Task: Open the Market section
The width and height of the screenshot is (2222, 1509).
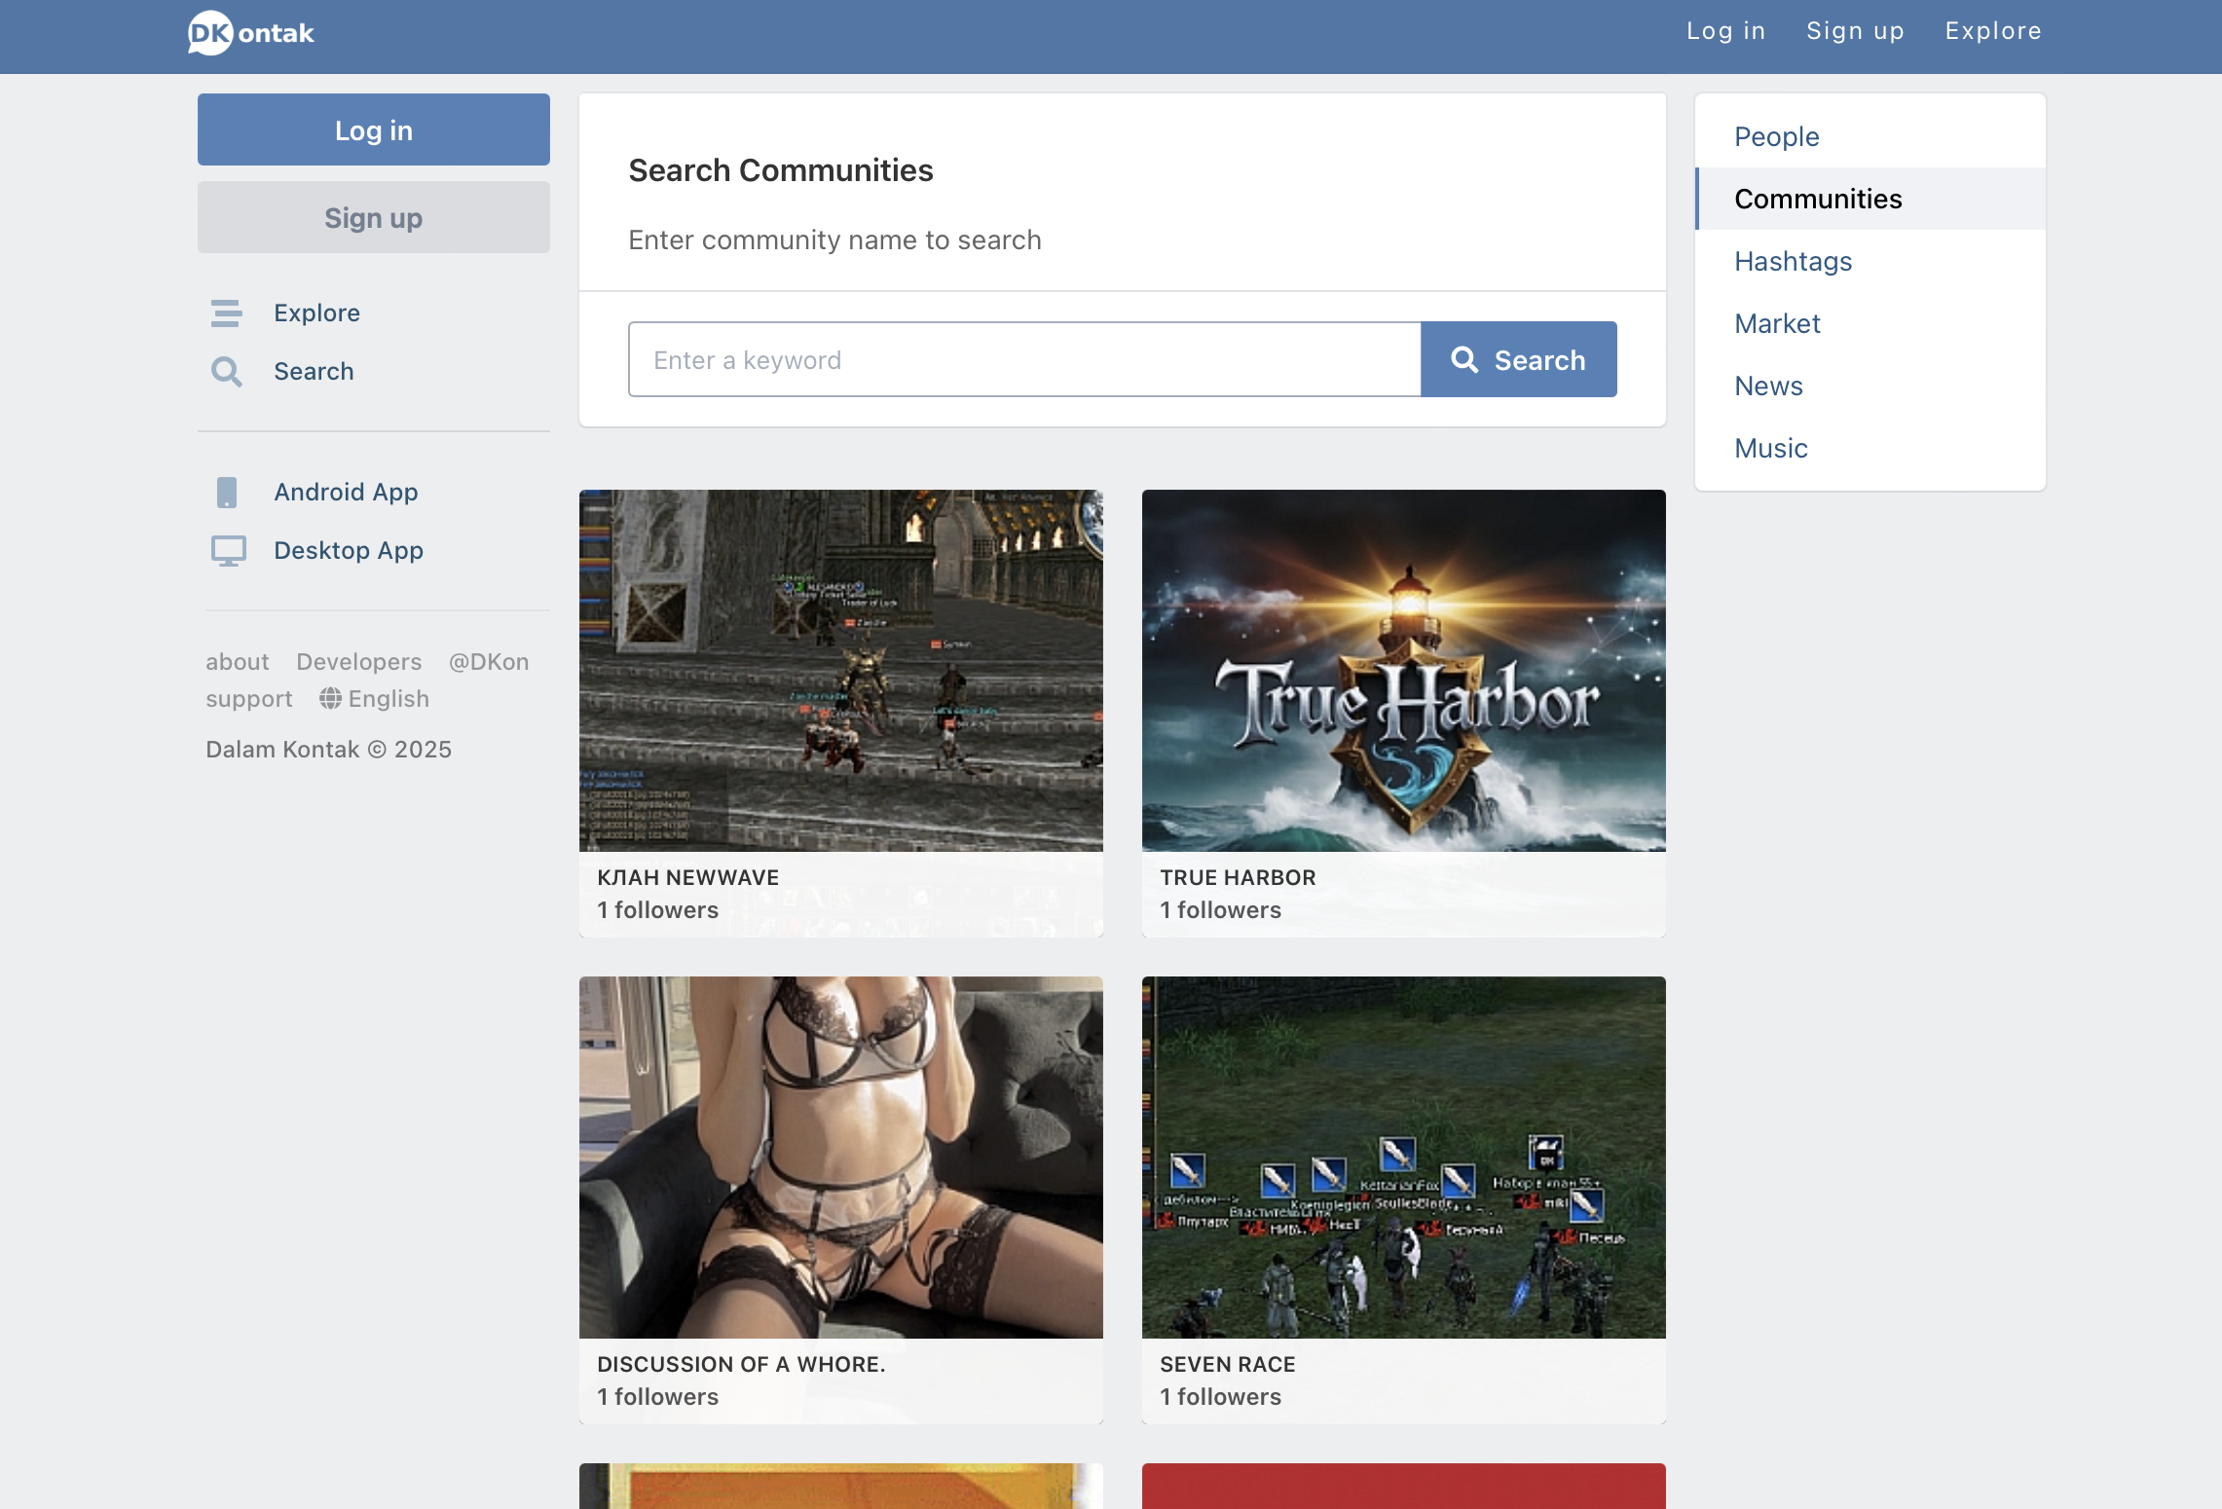Action: [x=1777, y=323]
